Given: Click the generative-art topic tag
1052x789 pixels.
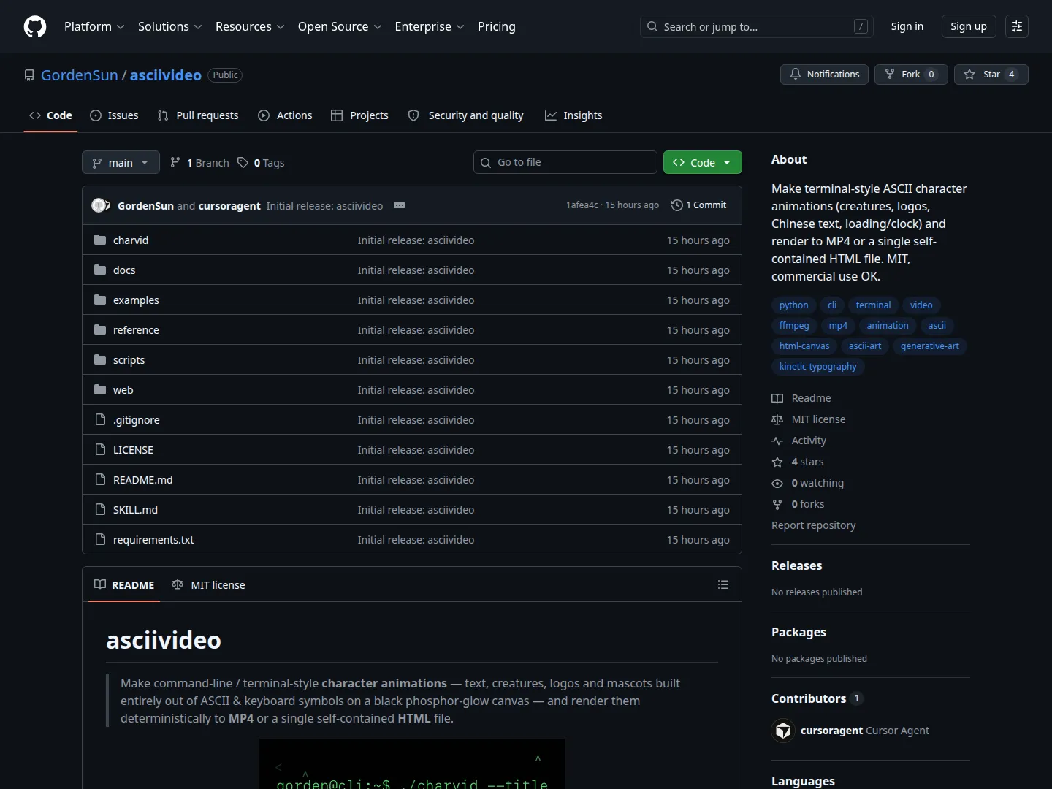Looking at the screenshot, I should click(x=929, y=346).
